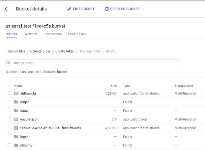Click the folder icon beside data/
The image size is (205, 150).
[16, 111]
